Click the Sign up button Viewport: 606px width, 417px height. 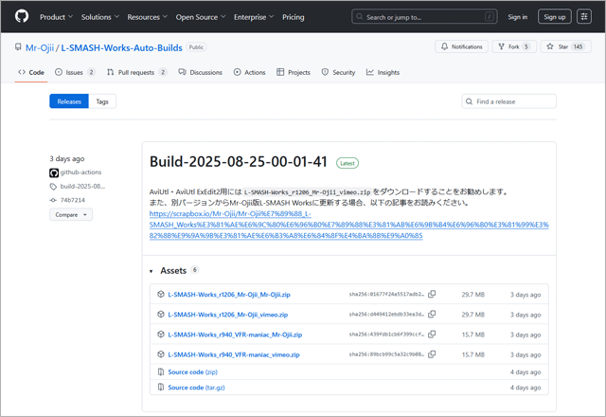tap(554, 17)
